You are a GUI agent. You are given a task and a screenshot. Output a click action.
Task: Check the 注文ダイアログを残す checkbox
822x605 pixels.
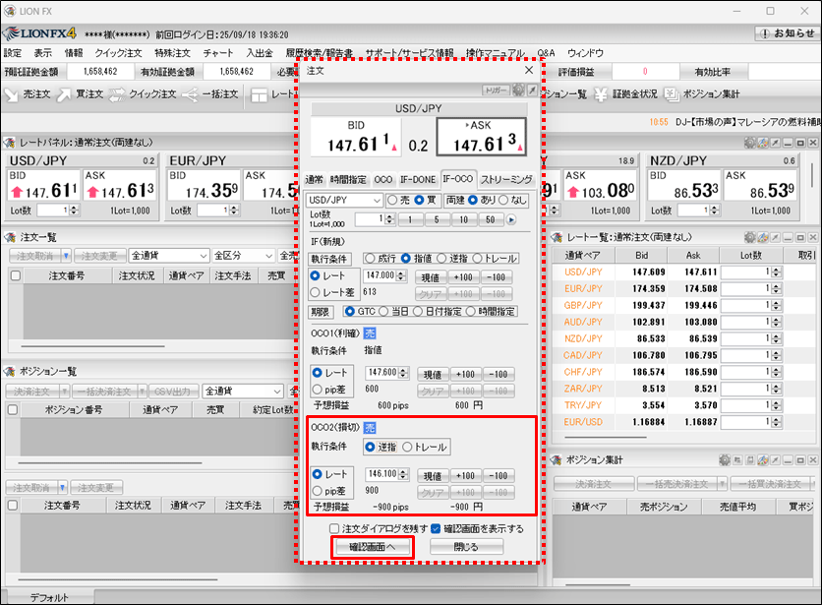click(x=334, y=528)
